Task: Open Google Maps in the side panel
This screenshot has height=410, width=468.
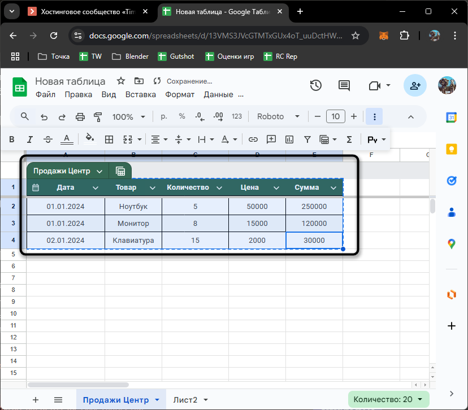Action: pyautogui.click(x=451, y=244)
